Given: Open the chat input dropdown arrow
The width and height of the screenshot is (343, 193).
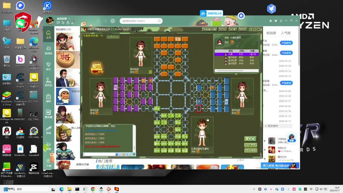Looking at the screenshot, I should coord(117,154).
